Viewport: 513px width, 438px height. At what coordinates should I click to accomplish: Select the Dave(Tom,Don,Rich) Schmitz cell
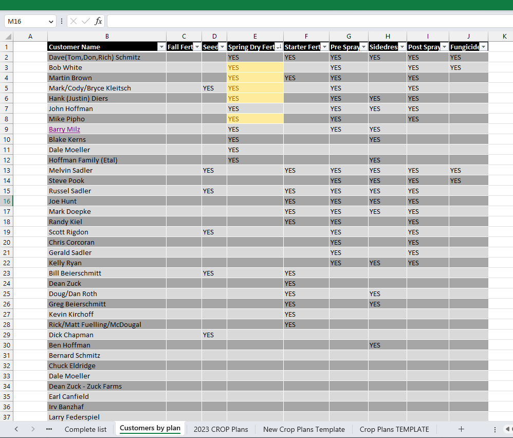click(107, 57)
